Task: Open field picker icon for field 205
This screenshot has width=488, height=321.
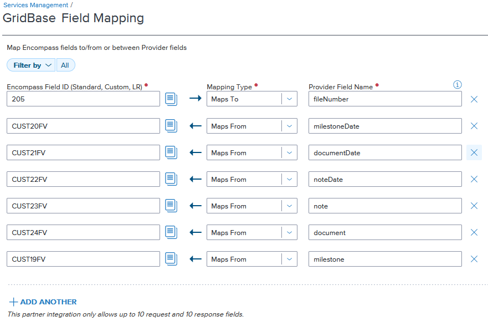Action: coord(171,99)
